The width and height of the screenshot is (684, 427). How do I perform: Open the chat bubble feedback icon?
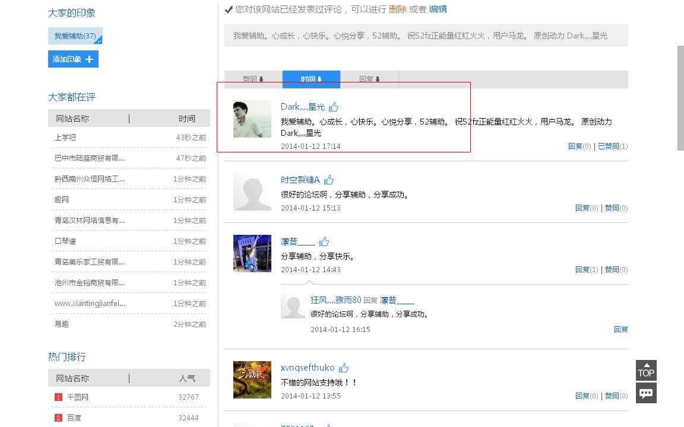coord(646,393)
